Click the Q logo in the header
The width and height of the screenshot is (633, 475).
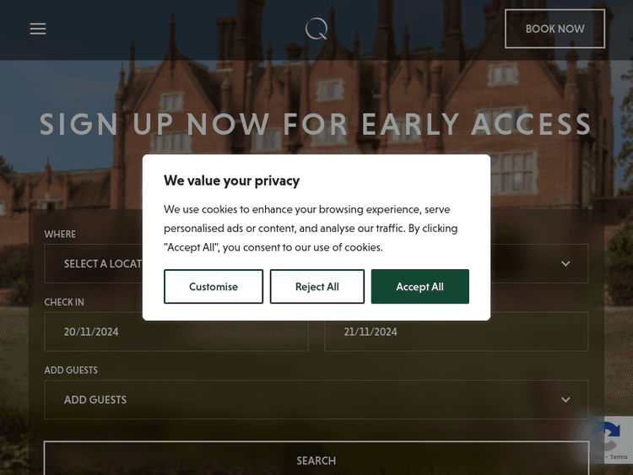(x=316, y=29)
